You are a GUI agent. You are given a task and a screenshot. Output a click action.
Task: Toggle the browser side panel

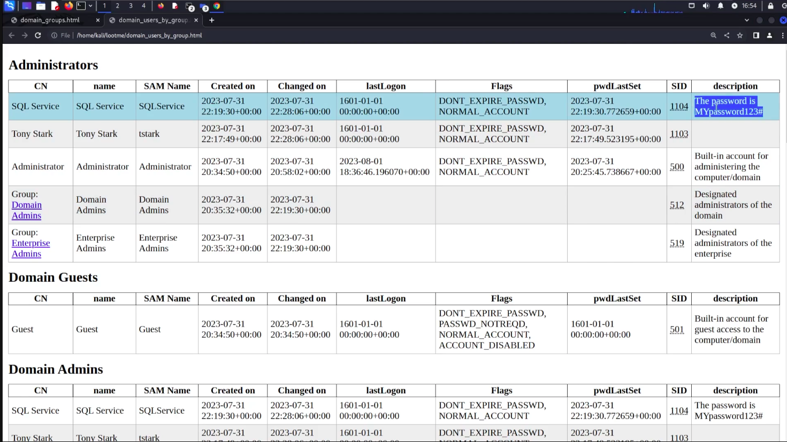pos(756,35)
